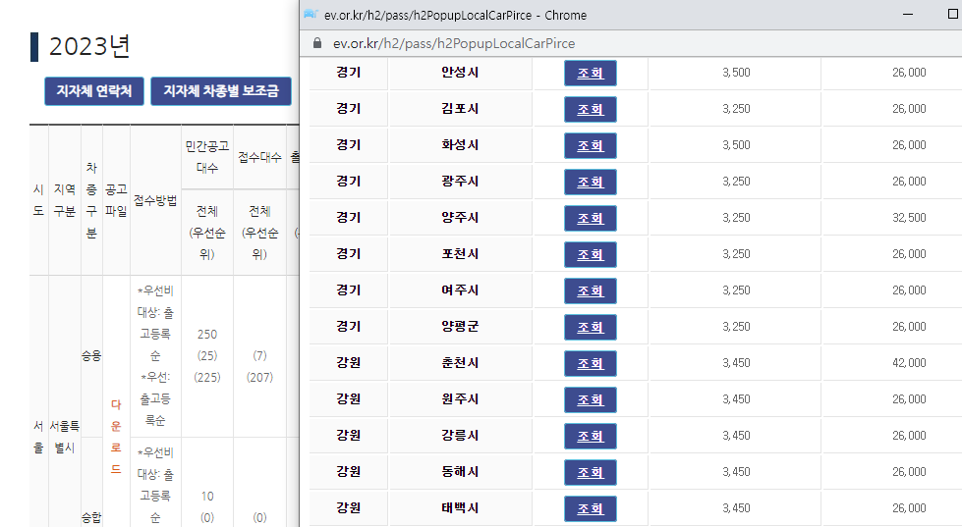Click 조회 for 여주시
This screenshot has height=527, width=962.
[x=591, y=290]
